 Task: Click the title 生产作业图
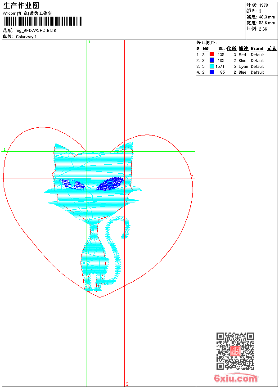pos(21,6)
